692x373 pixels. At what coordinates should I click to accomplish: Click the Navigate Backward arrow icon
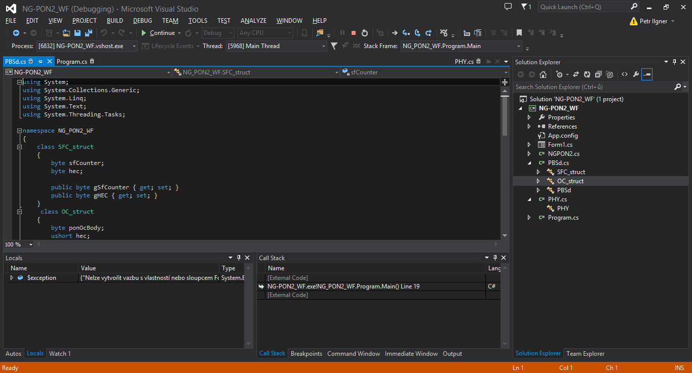pos(16,33)
